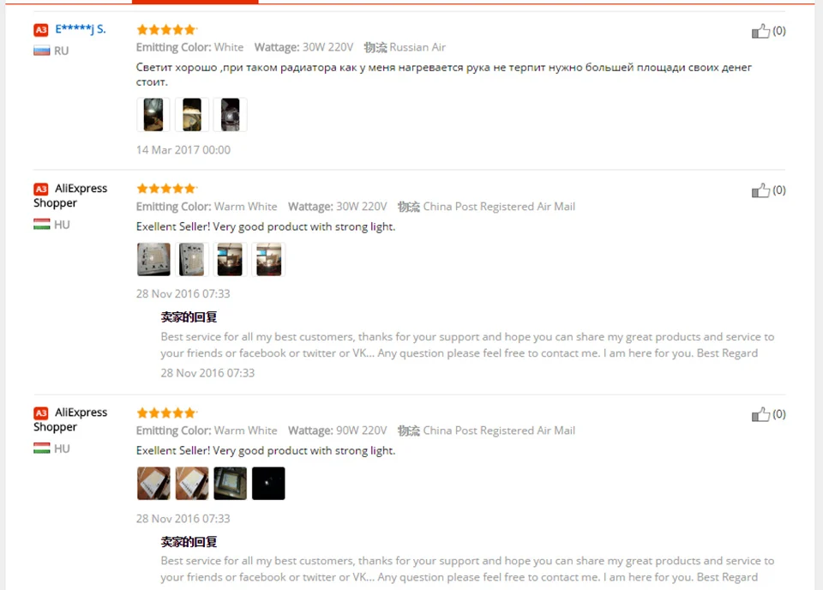This screenshot has height=590, width=823.
Task: Open second LED chip photo in 30W review
Action: coord(191,259)
